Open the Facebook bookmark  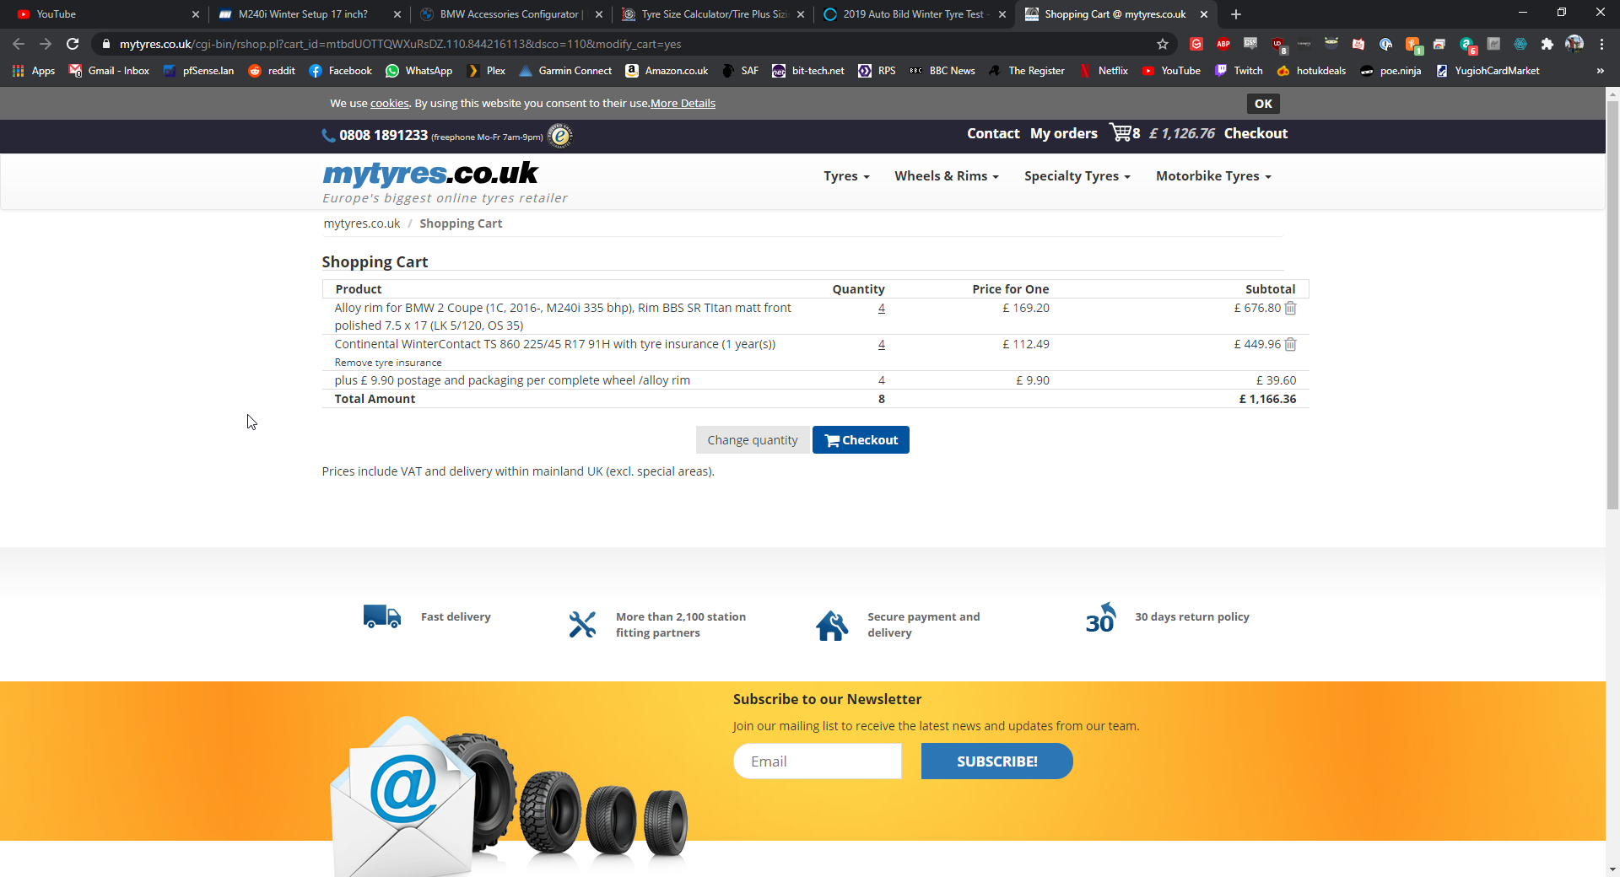(x=341, y=71)
